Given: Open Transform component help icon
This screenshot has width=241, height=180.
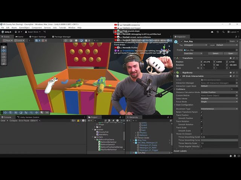Looking at the screenshot, I should click(230, 58).
